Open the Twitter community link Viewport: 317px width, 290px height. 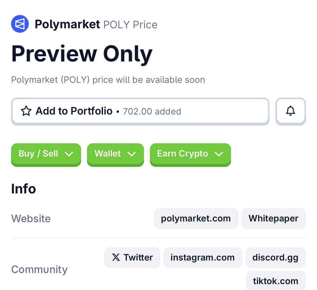point(138,257)
